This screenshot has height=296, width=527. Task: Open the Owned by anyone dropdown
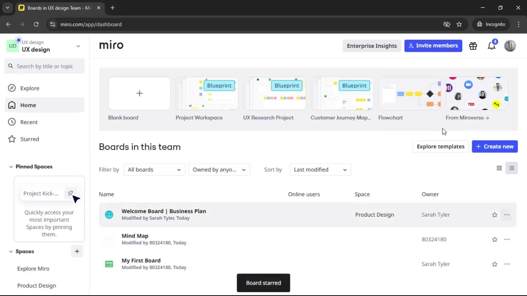[219, 170]
